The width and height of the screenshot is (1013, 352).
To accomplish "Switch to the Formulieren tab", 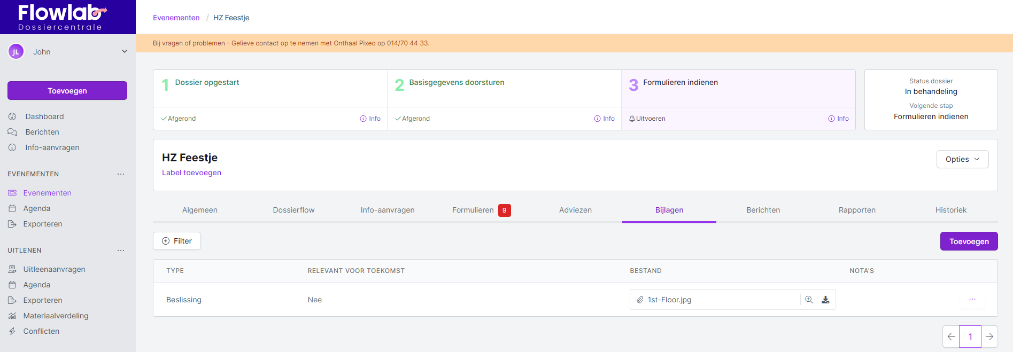I will click(x=473, y=210).
